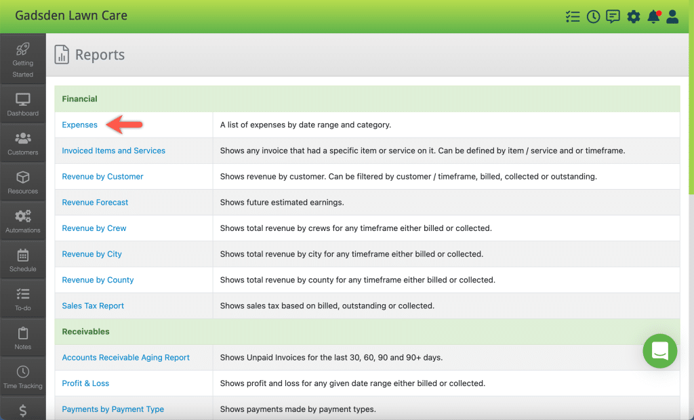Open Payments by Payment Type report

[x=113, y=409]
